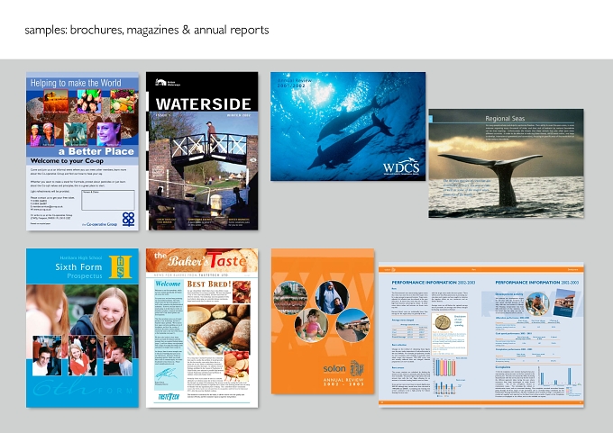
Task: Click the Co-operative Group cloverleaf logo
Action: (x=128, y=219)
